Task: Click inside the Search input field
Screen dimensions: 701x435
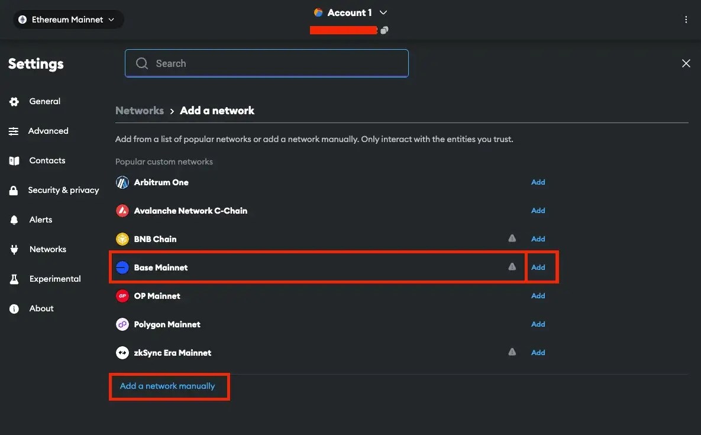Action: point(266,63)
